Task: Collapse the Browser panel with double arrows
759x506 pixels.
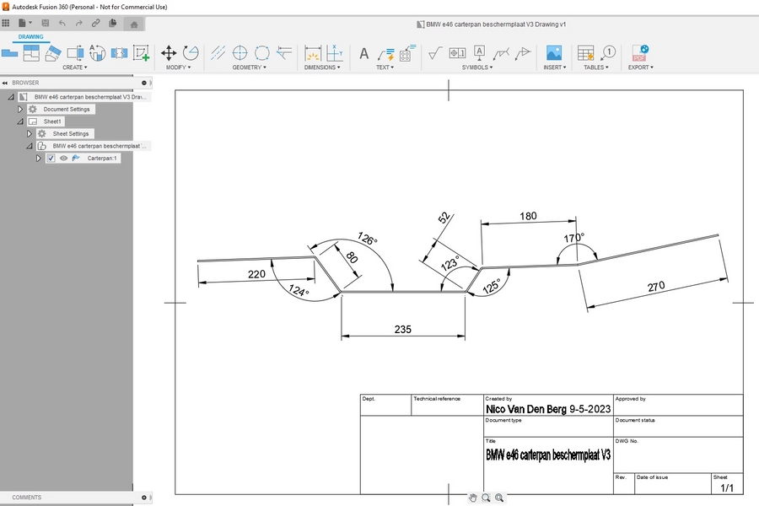Action: 5,83
